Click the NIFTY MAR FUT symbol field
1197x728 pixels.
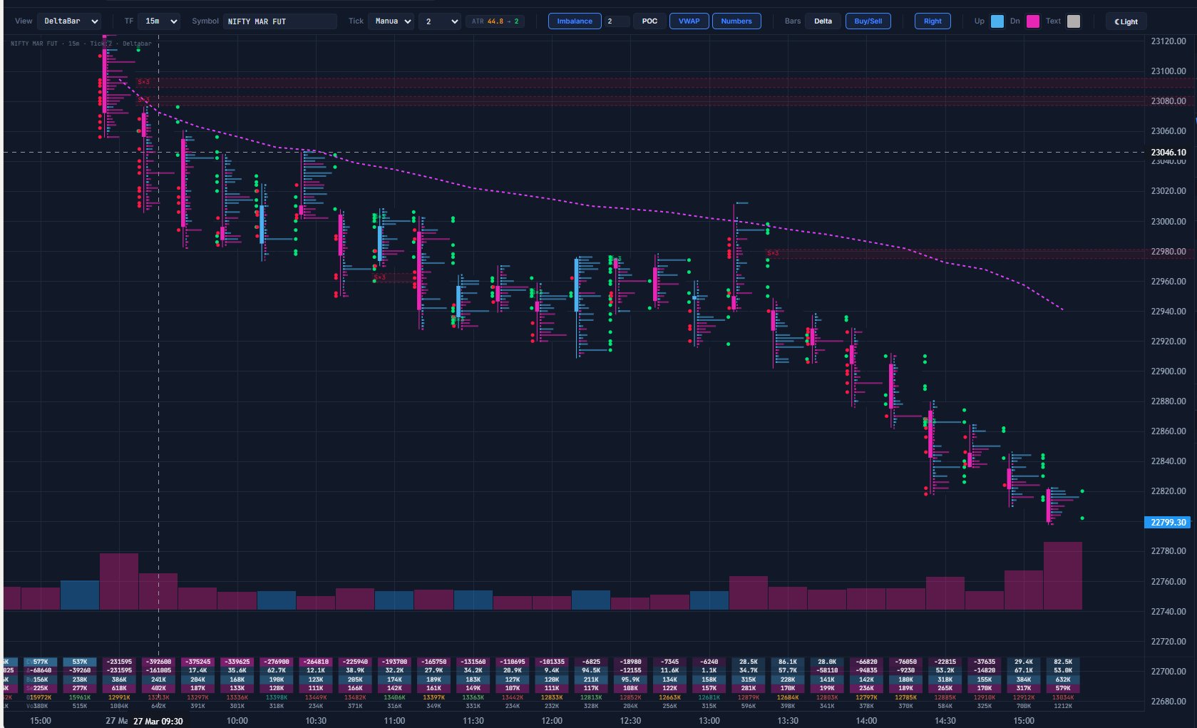(279, 21)
